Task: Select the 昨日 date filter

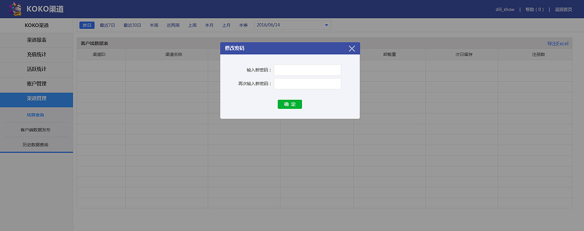Action: pyautogui.click(x=87, y=26)
